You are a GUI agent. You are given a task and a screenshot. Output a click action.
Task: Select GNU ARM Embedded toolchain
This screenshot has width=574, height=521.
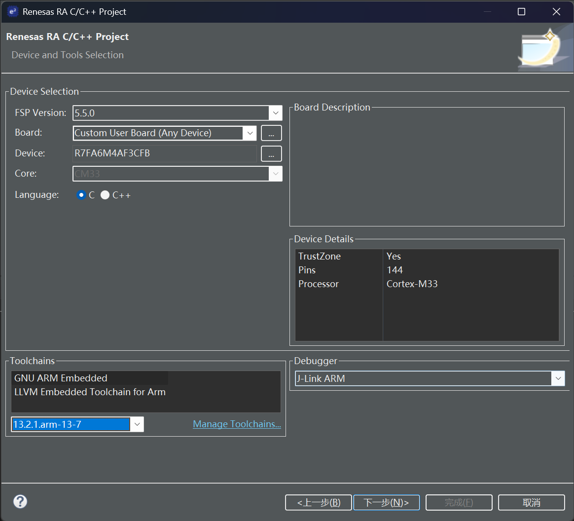tap(61, 378)
